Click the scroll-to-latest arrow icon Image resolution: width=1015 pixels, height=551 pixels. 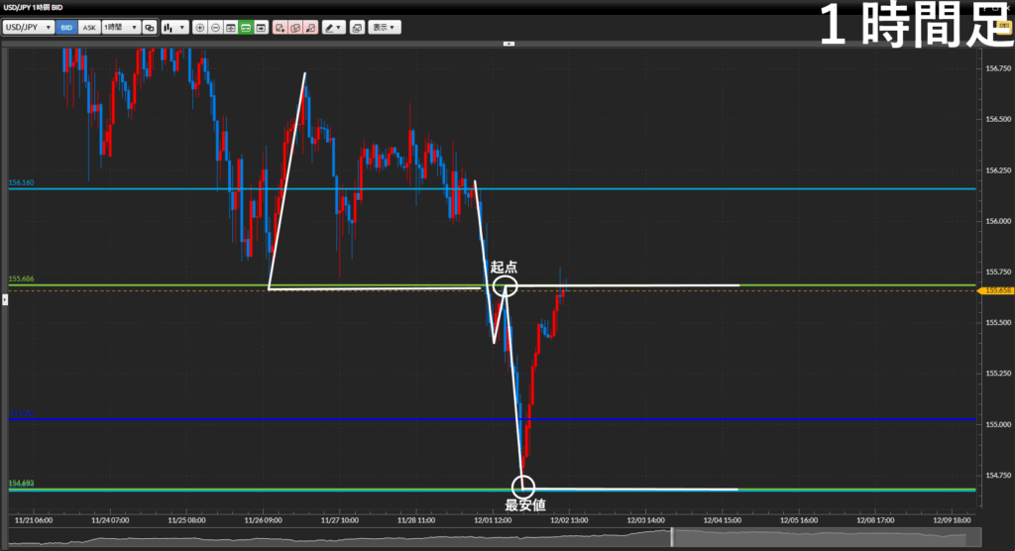click(261, 28)
